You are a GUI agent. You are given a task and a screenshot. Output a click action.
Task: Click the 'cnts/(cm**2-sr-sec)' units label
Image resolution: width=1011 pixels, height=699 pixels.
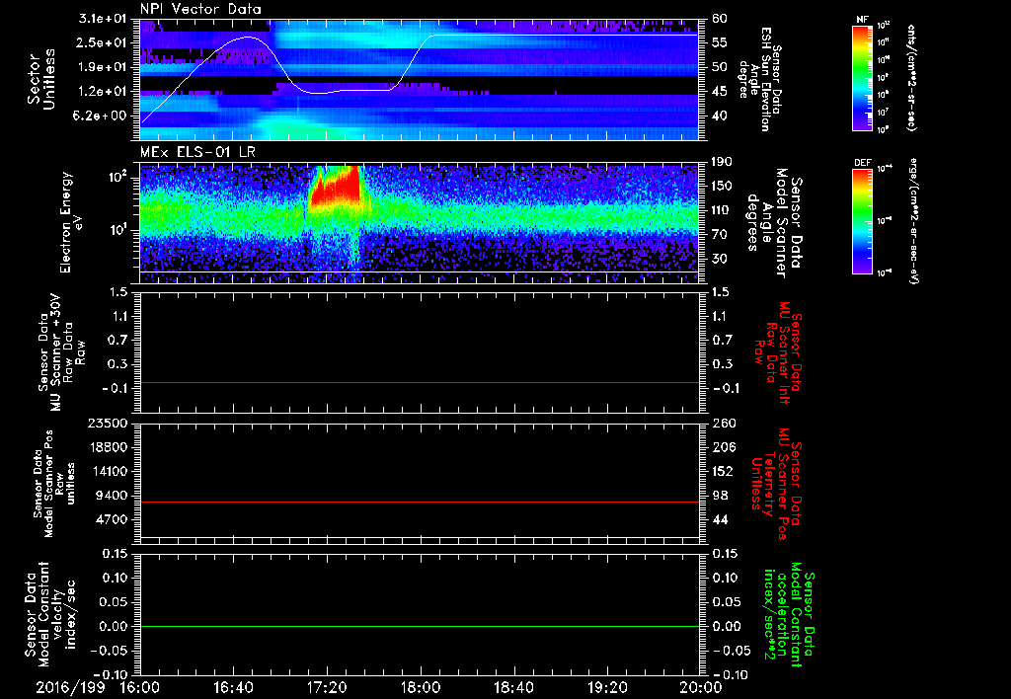tap(911, 77)
